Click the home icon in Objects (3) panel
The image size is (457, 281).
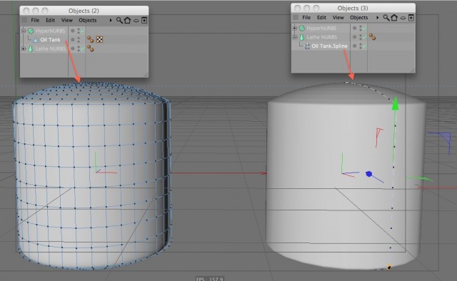[x=394, y=17]
